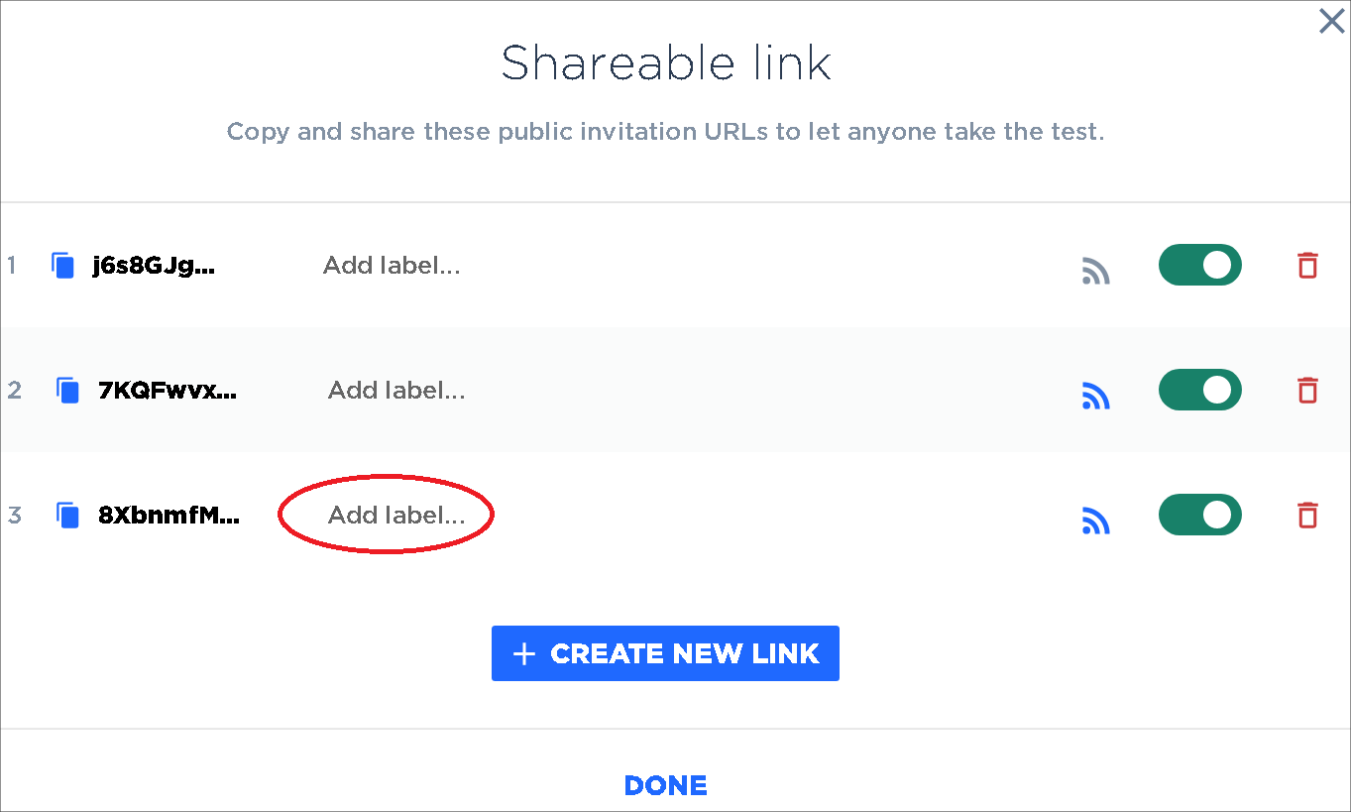Copy link 8XbnmfM using its copy icon
The image size is (1351, 812).
pos(67,516)
